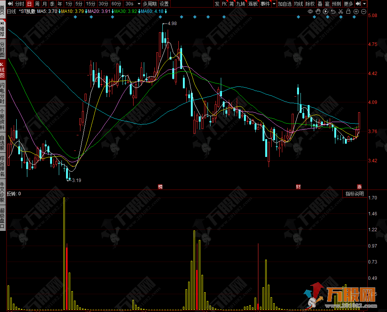Viewport: 387px width, 312px height.
Task: Open the 推荐 sidebar tab
Action: tap(2, 29)
